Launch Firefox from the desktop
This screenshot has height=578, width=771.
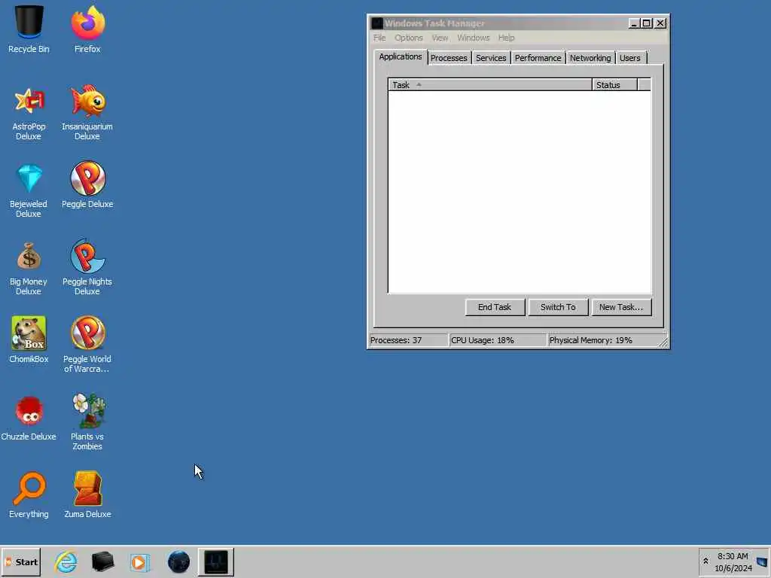[87, 29]
